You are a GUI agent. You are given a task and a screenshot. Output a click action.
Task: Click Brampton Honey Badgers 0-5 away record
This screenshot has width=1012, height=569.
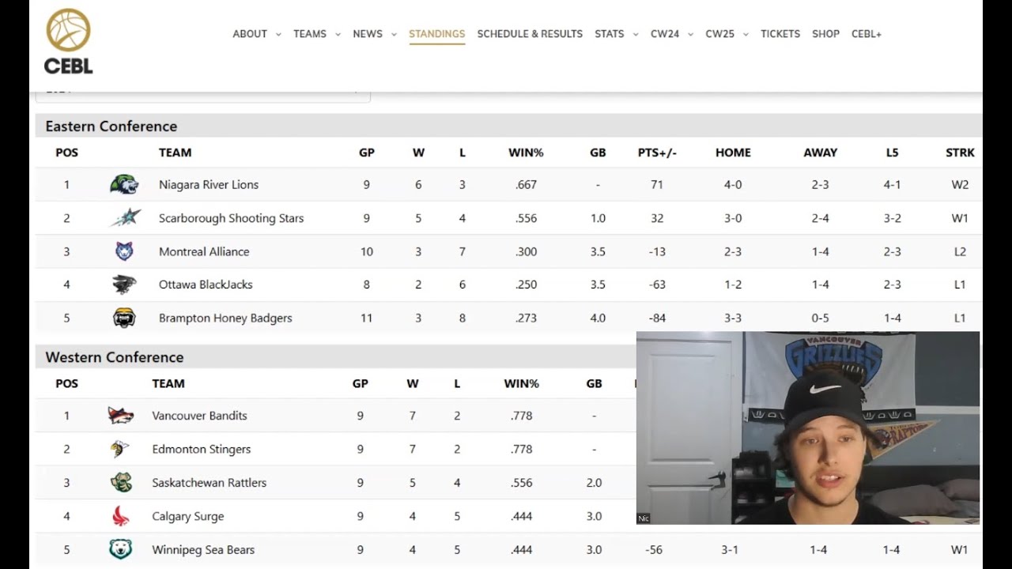coord(820,318)
